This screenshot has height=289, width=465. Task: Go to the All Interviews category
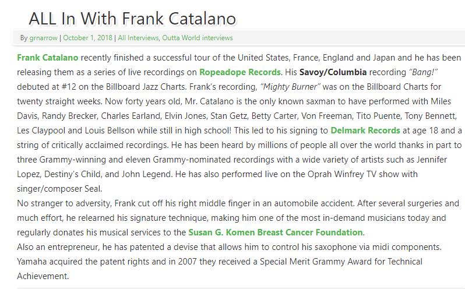click(138, 38)
